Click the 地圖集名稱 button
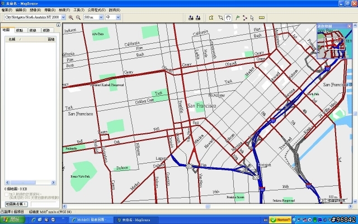358x224 pixels. (16, 204)
